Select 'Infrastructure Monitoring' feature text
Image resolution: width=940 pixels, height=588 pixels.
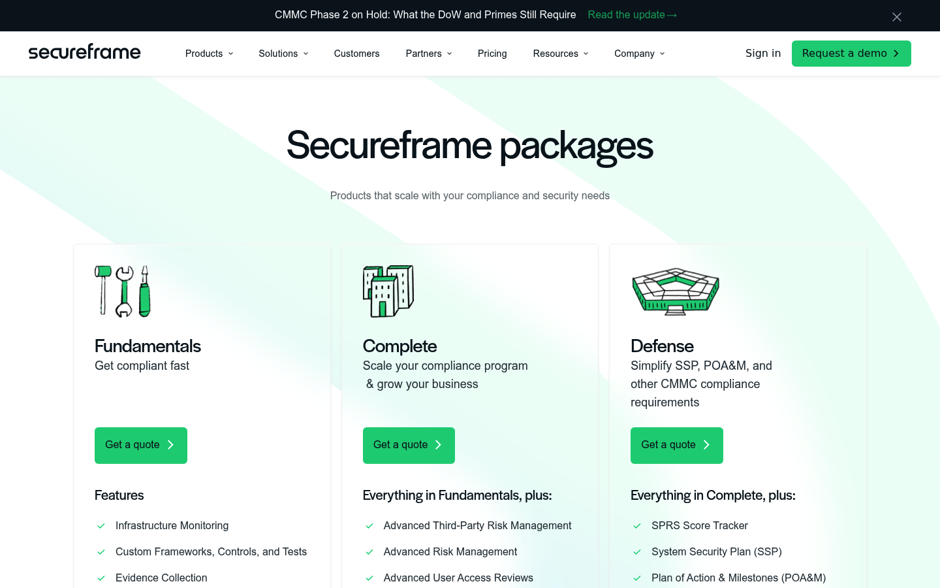click(172, 526)
